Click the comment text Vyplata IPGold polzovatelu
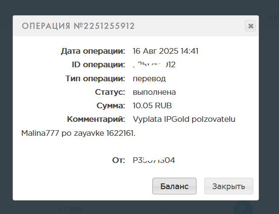279x214 pixels. pos(184,119)
